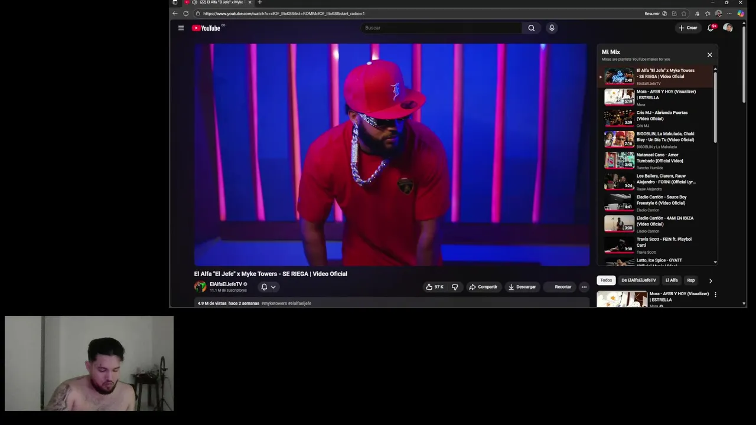Screen dimensions: 756x425
Task: Pause the video by clicking the player
Action: click(392, 155)
